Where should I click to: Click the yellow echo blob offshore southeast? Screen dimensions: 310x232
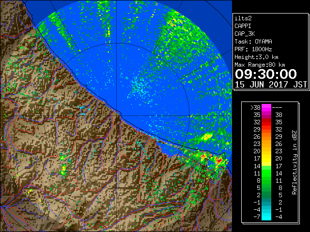tap(207, 136)
